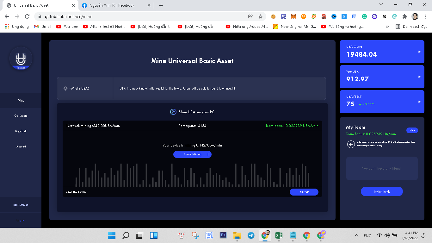Image resolution: width=432 pixels, height=243 pixels.
Task: Open the Grammarly extension icon
Action: click(x=364, y=16)
